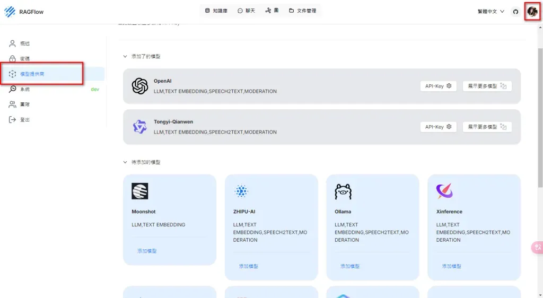The width and height of the screenshot is (543, 298).
Task: Open the GitHub icon link
Action: click(515, 12)
